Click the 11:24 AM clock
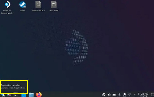This screenshot has width=154, height=97. [143, 95]
